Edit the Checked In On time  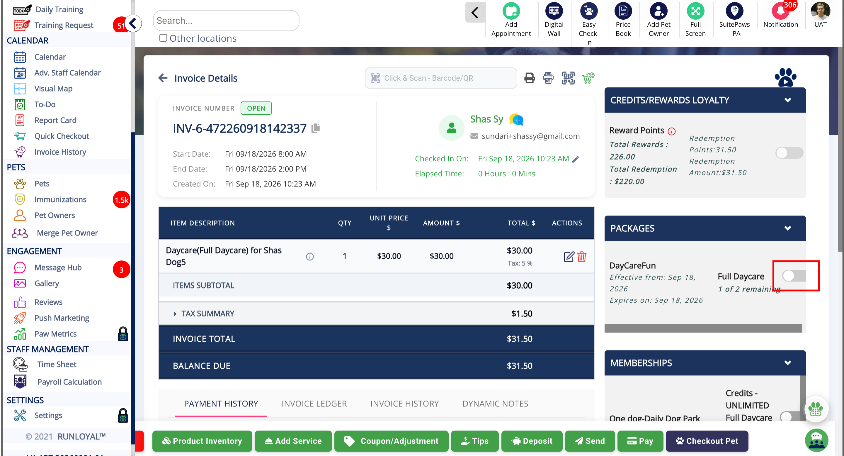[575, 159]
